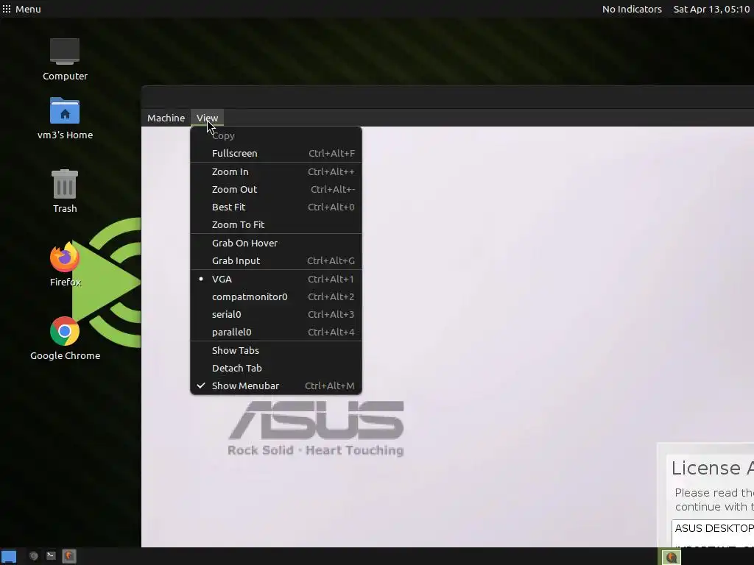Select the VGA console radio item
The width and height of the screenshot is (754, 565).
pyautogui.click(x=276, y=279)
